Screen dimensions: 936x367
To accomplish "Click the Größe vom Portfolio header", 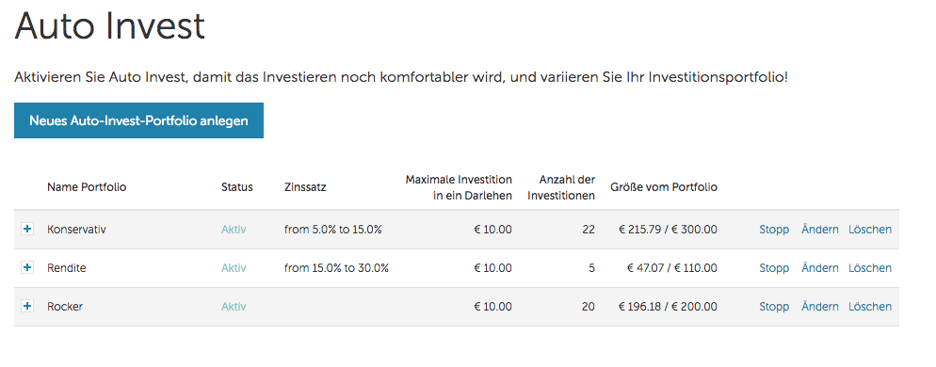I will coord(664,186).
